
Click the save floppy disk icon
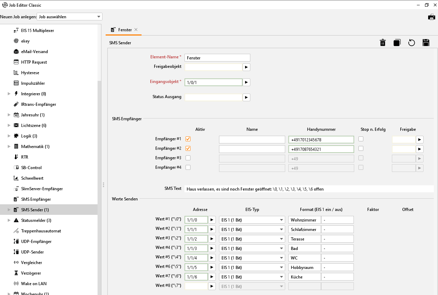[426, 43]
